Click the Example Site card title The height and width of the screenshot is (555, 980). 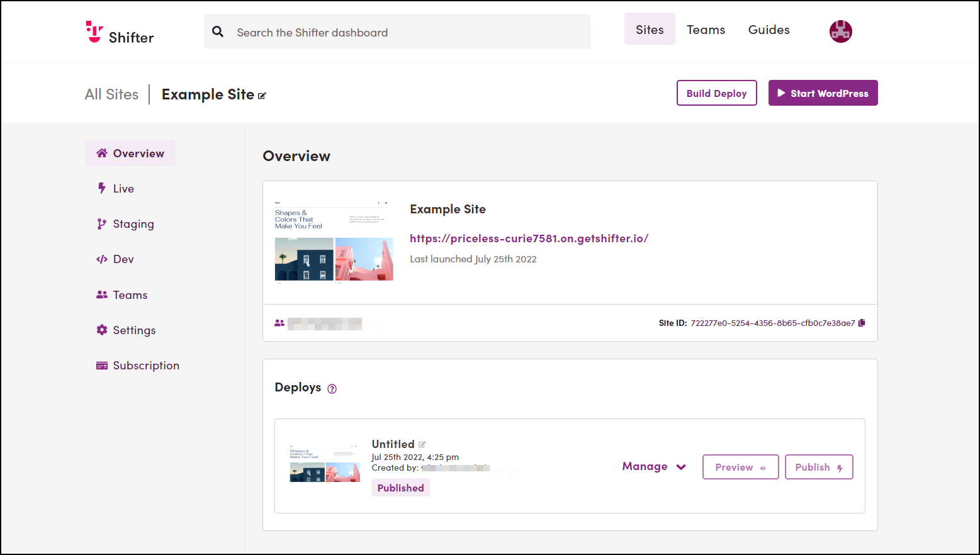pyautogui.click(x=448, y=209)
